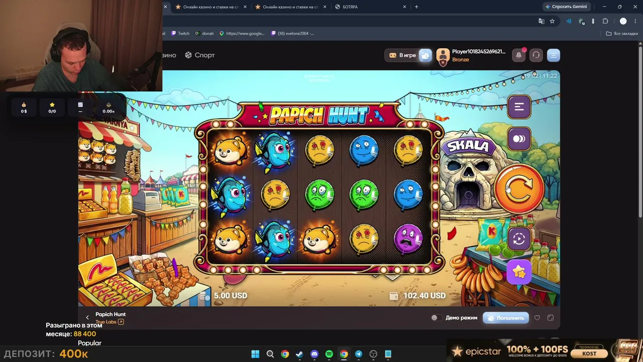The height and width of the screenshot is (362, 643).
Task: Click the 'Bronze' rank label
Action: [x=460, y=60]
